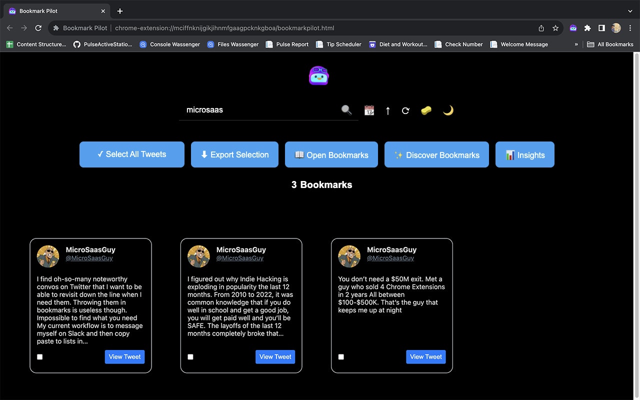Bookmark this page with the star icon

click(555, 28)
